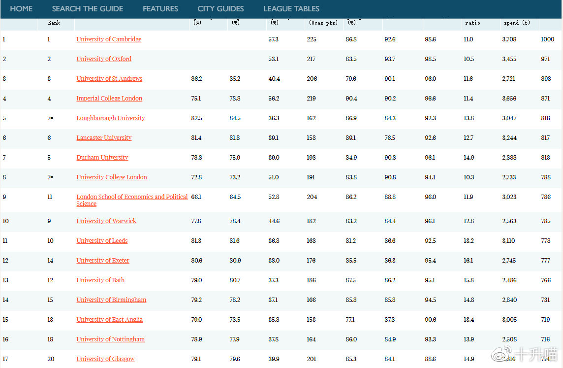This screenshot has width=563, height=368.
Task: Click the spend (£) column header
Action: [x=517, y=23]
